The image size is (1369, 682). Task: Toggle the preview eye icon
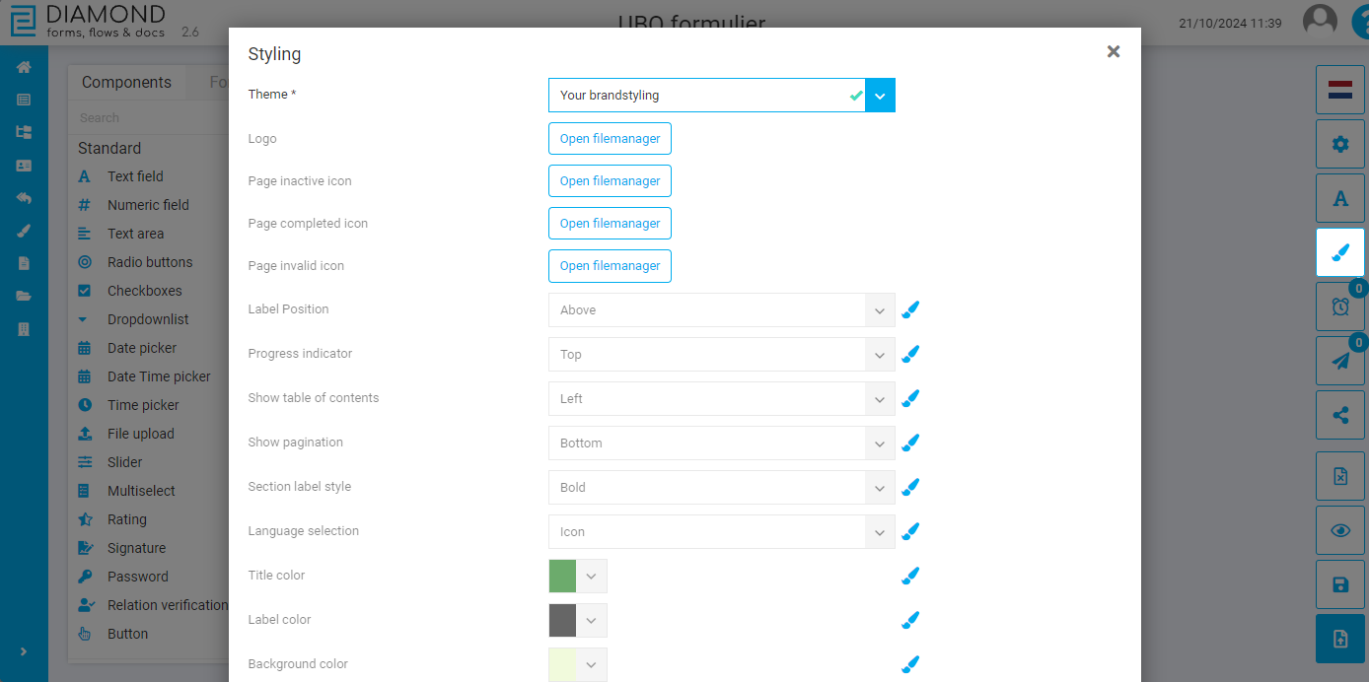click(x=1339, y=530)
